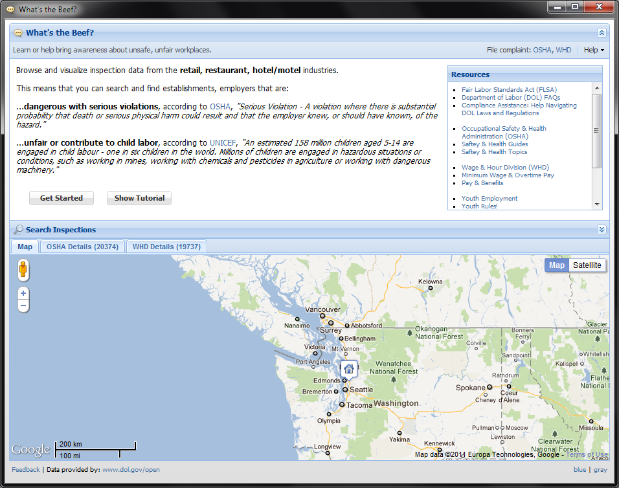The image size is (619, 488).
Task: Click the Feedback link in footer
Action: 26,469
